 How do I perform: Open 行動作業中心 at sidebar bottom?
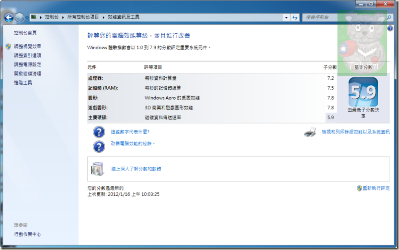[x=27, y=234]
